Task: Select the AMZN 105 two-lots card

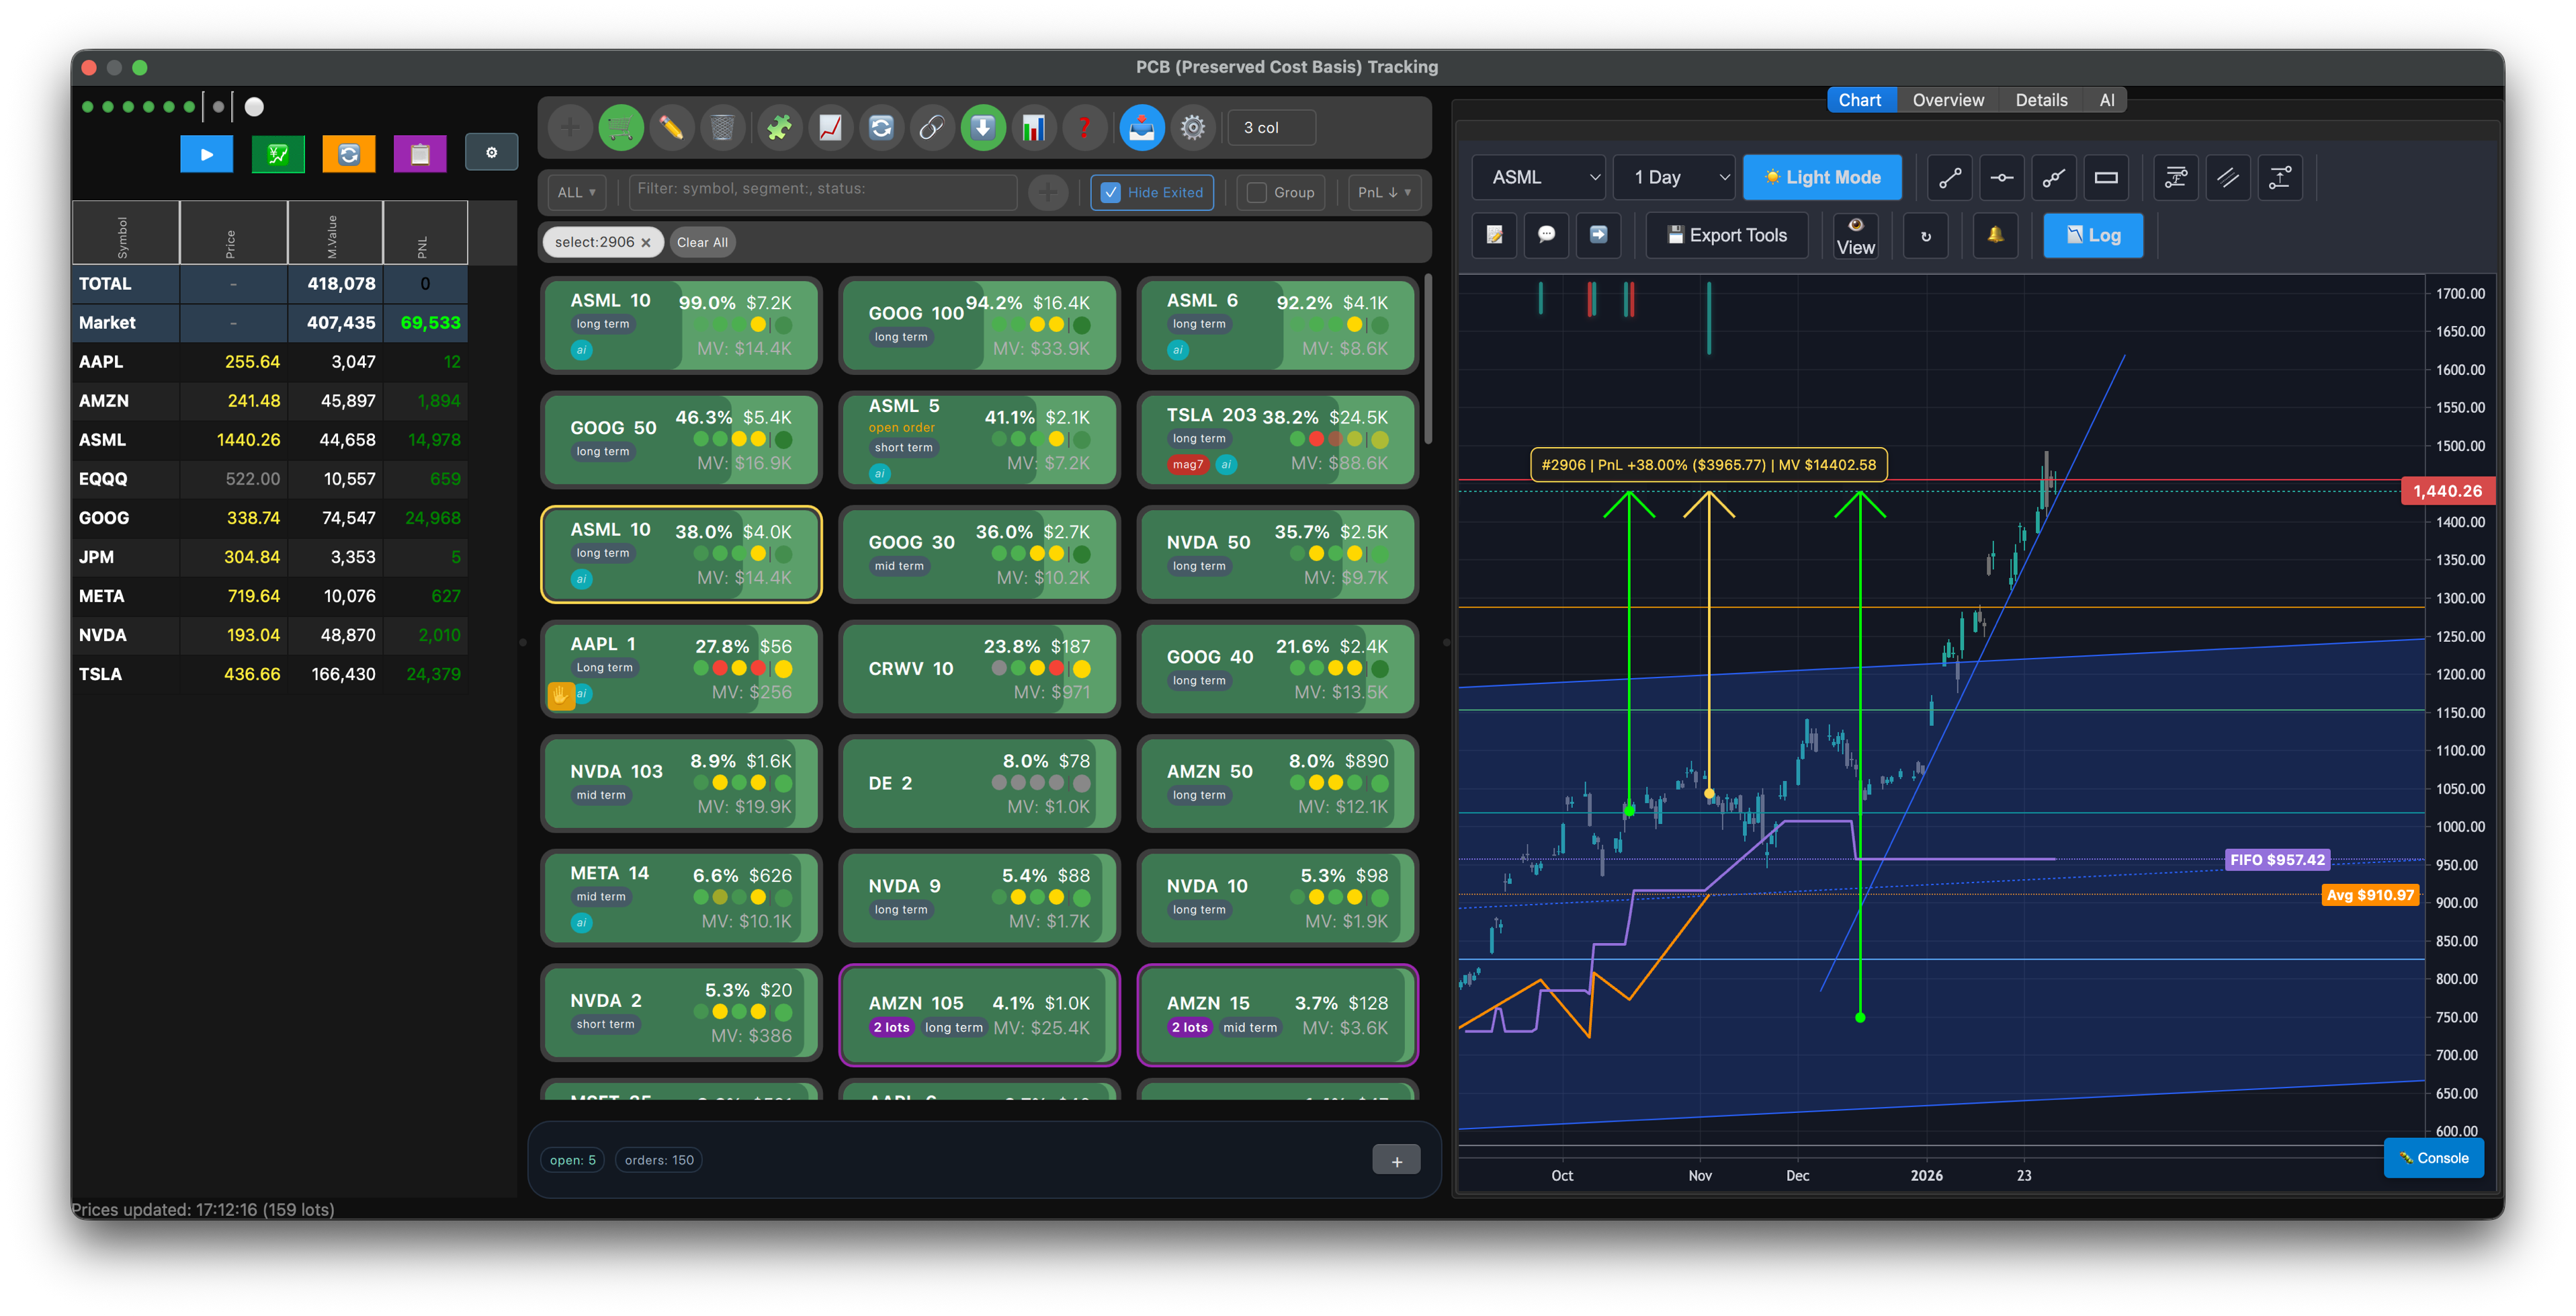Action: click(x=979, y=1015)
